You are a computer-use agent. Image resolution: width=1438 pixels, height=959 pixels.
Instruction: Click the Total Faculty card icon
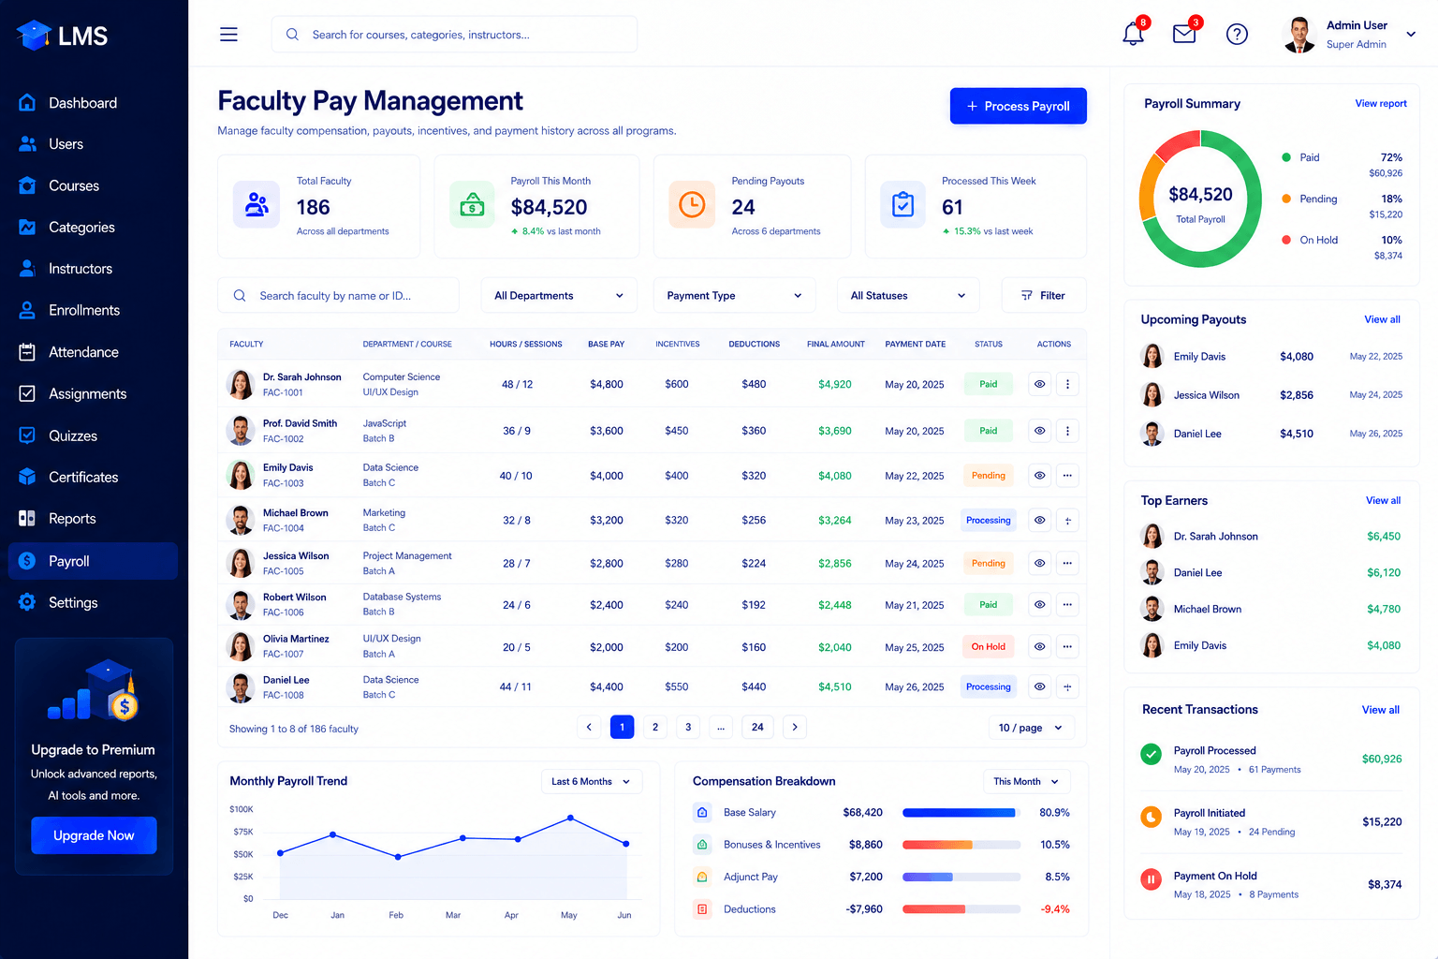pyautogui.click(x=257, y=204)
